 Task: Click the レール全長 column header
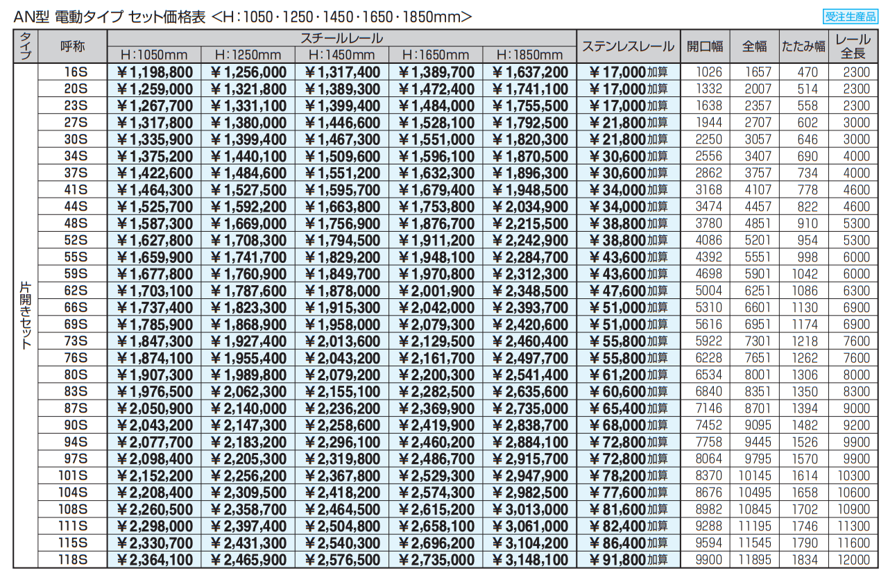(x=853, y=46)
